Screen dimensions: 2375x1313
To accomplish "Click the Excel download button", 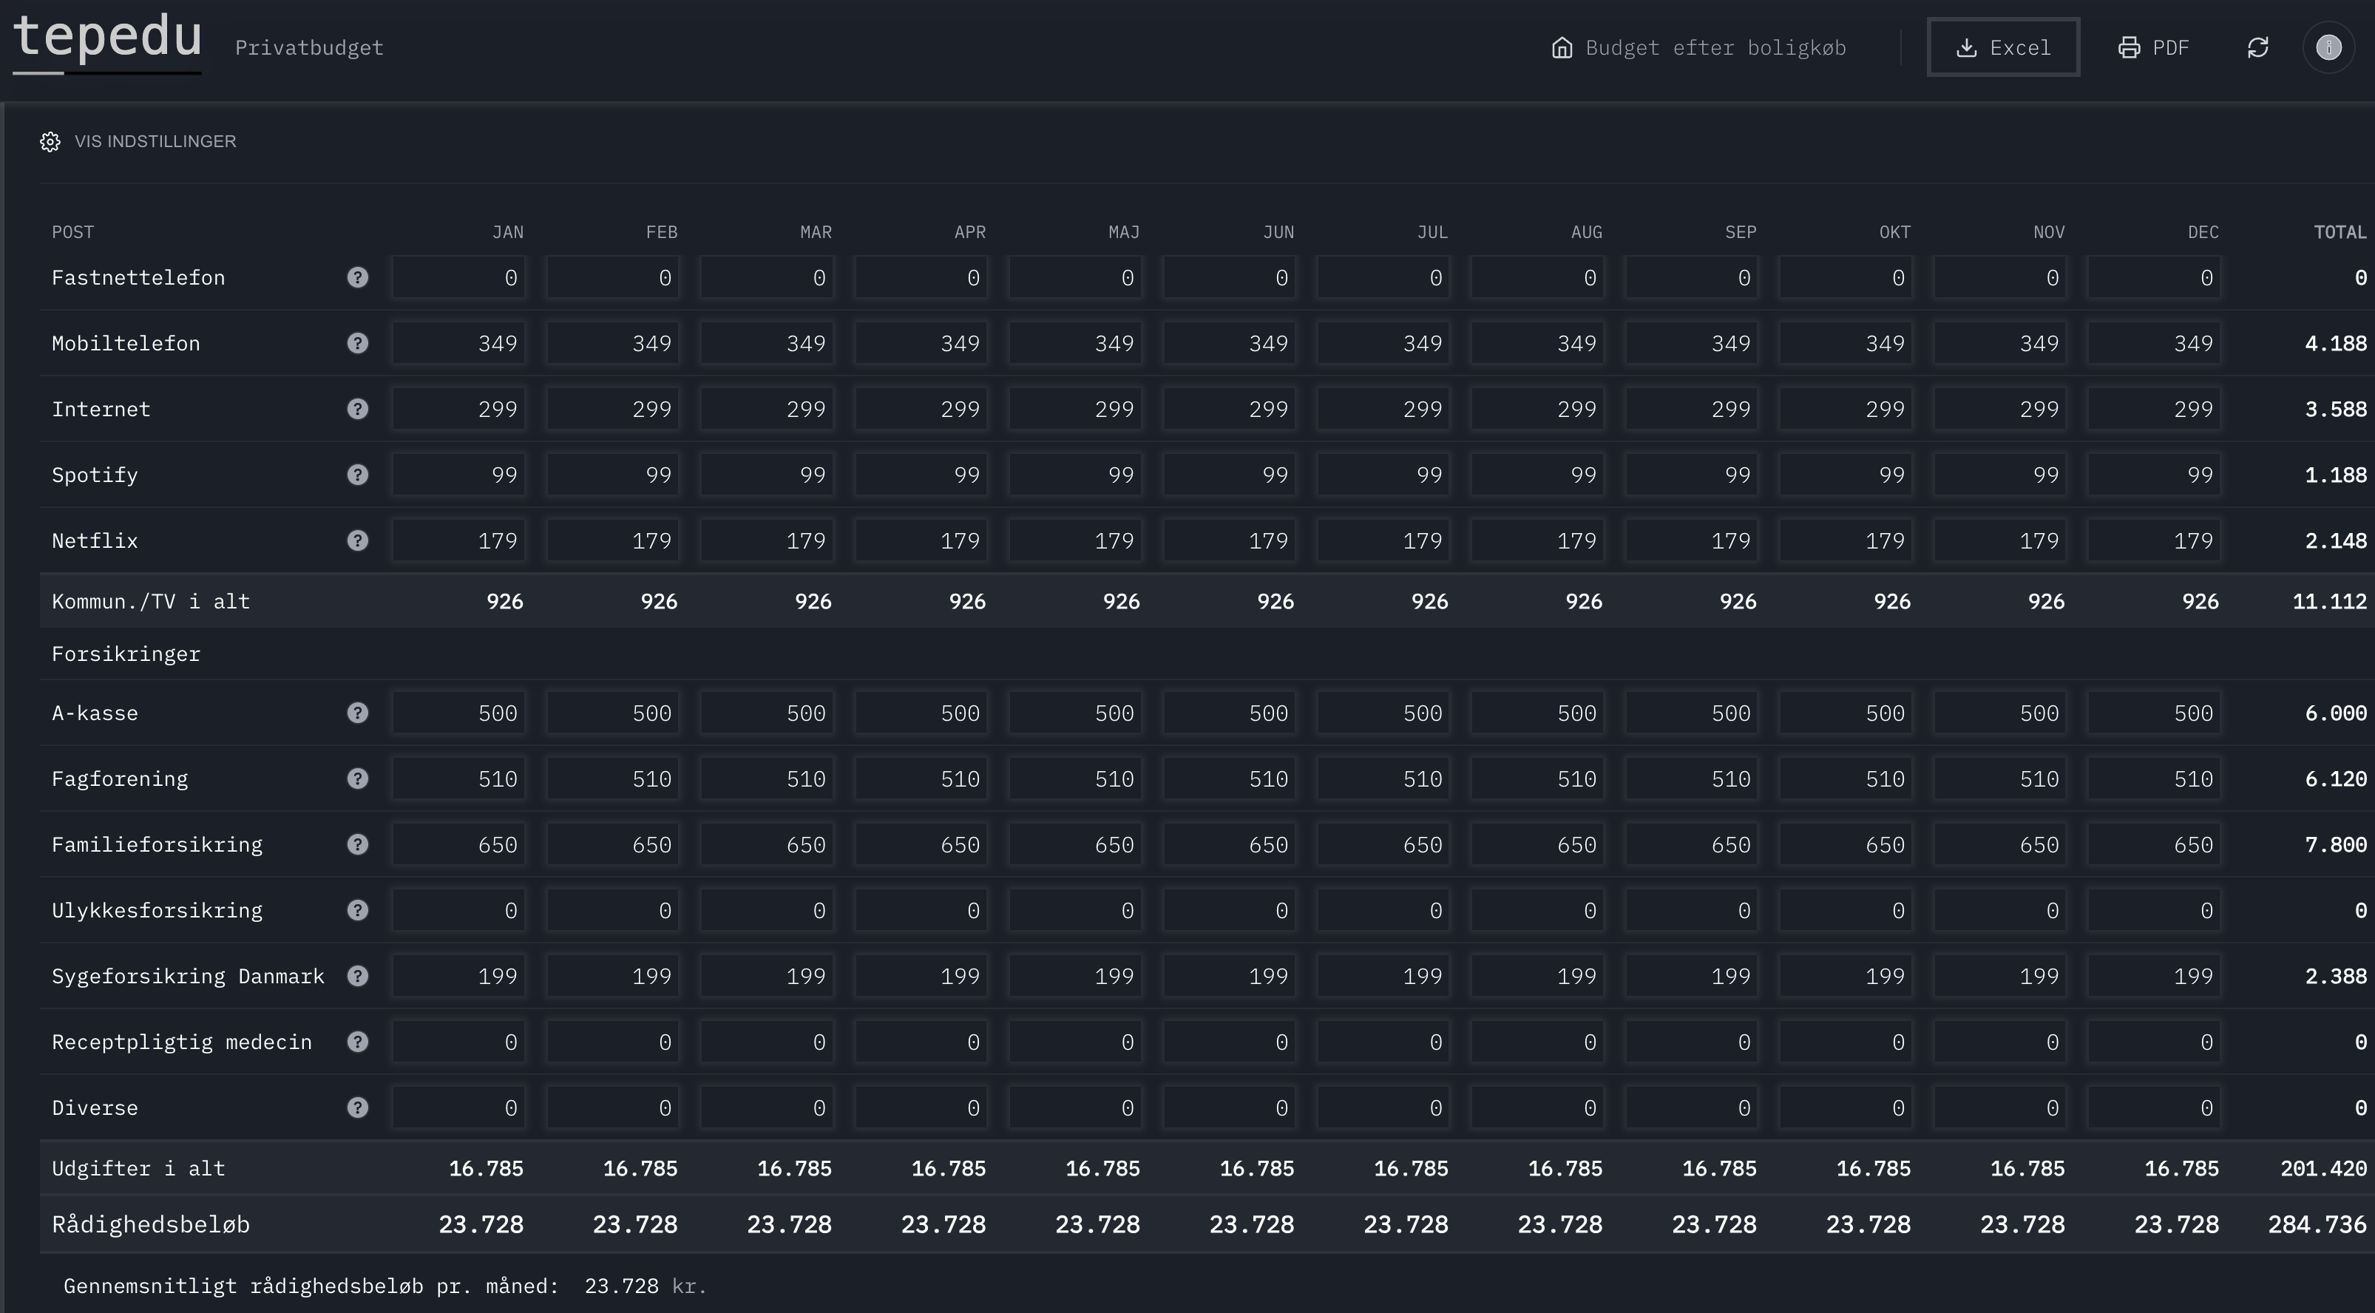I will pyautogui.click(x=2002, y=47).
